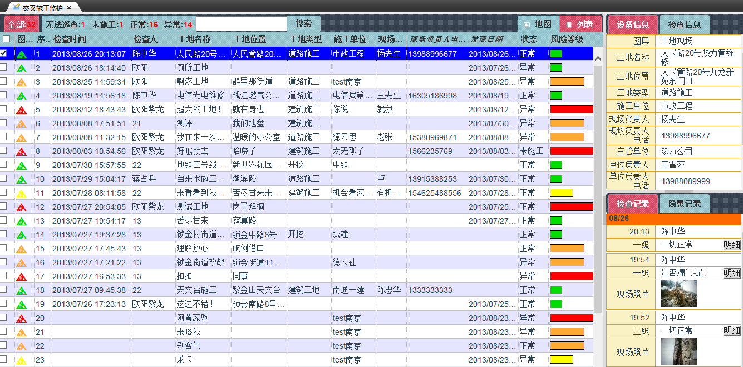Viewport: 743px width, 367px height.
Task: Toggle the select-all checkbox in table header
Action: [x=6, y=39]
